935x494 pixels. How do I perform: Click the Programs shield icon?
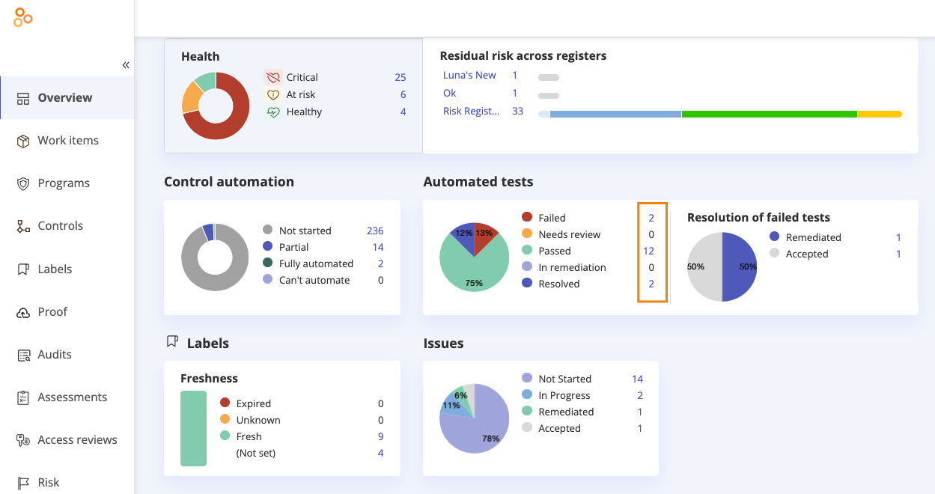[x=23, y=183]
